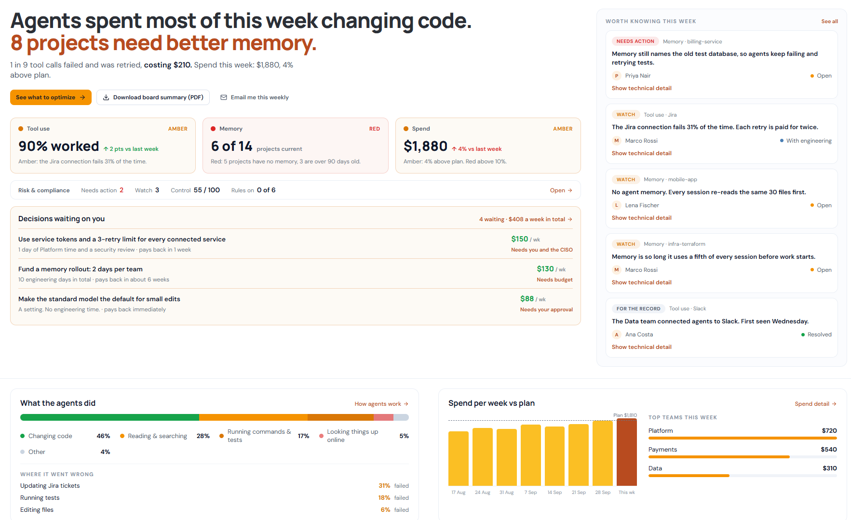Viewport: 851px width, 520px height.
Task: Click the green legend dot for Changing code
Action: [x=22, y=436]
